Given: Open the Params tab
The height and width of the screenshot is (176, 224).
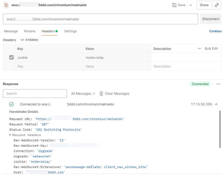Looking at the screenshot, I should [30, 31].
